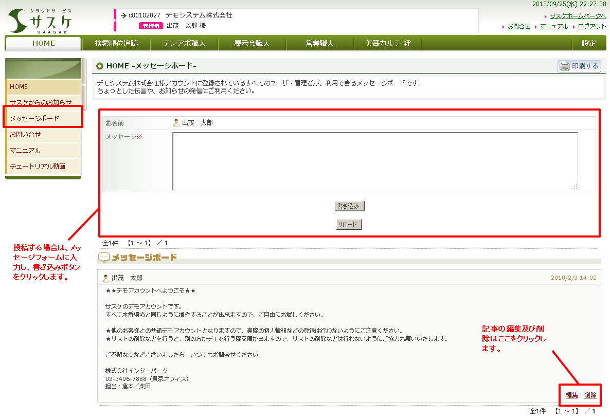Click the 削除 link on the post
The width and height of the screenshot is (610, 419).
(590, 395)
